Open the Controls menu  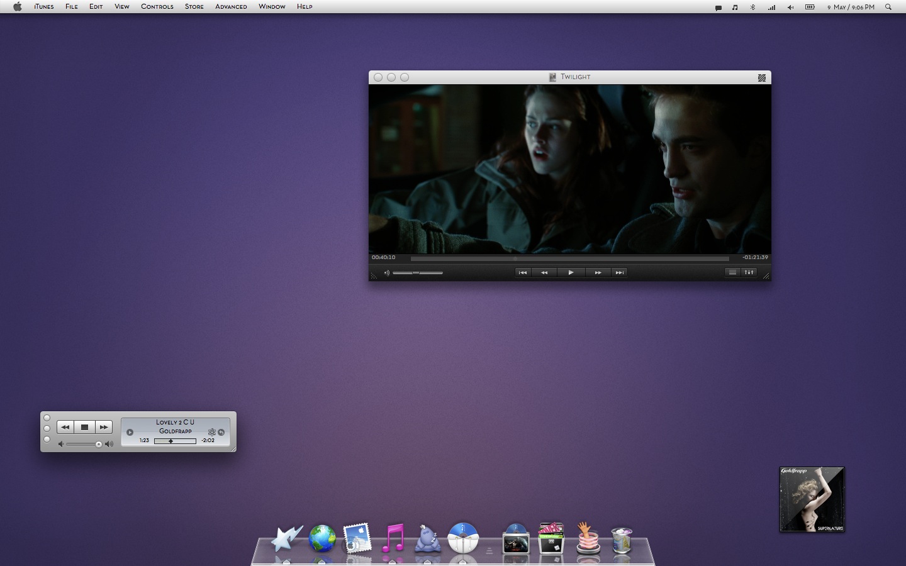pyautogui.click(x=157, y=7)
